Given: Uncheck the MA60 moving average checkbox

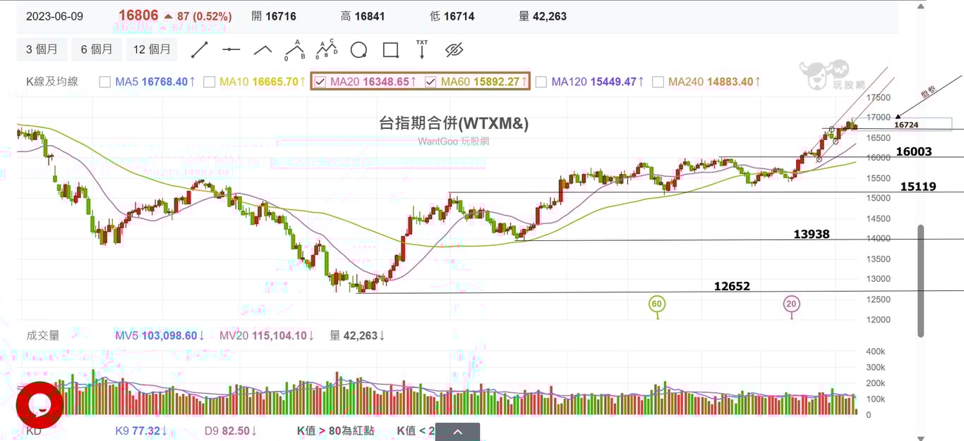Looking at the screenshot, I should click(x=431, y=82).
